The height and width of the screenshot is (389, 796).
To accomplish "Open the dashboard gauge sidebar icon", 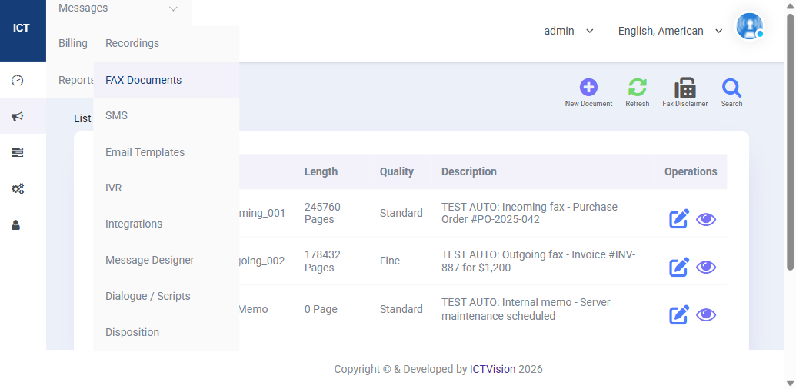I will pyautogui.click(x=17, y=80).
